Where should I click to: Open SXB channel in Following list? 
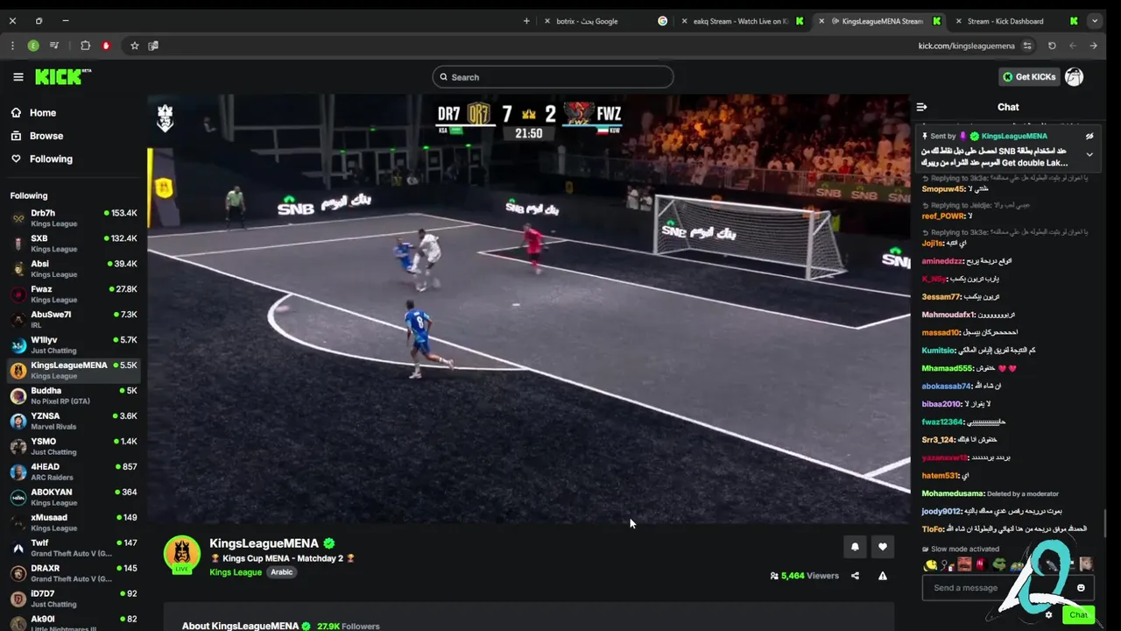click(x=74, y=244)
